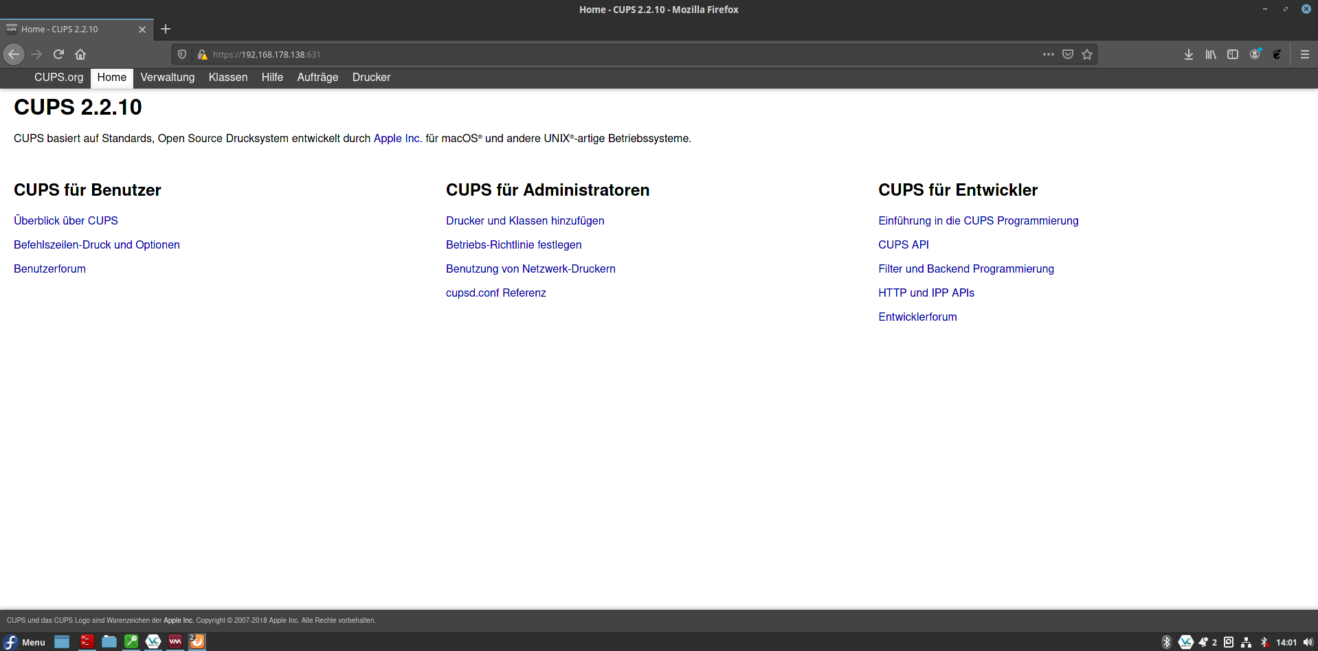Open the volume speaker control
Viewport: 1318px width, 651px height.
point(1308,642)
